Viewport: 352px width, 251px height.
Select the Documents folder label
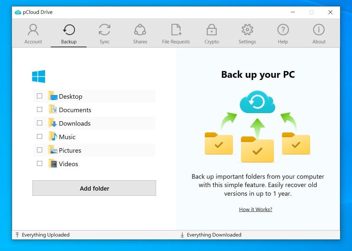[75, 110]
